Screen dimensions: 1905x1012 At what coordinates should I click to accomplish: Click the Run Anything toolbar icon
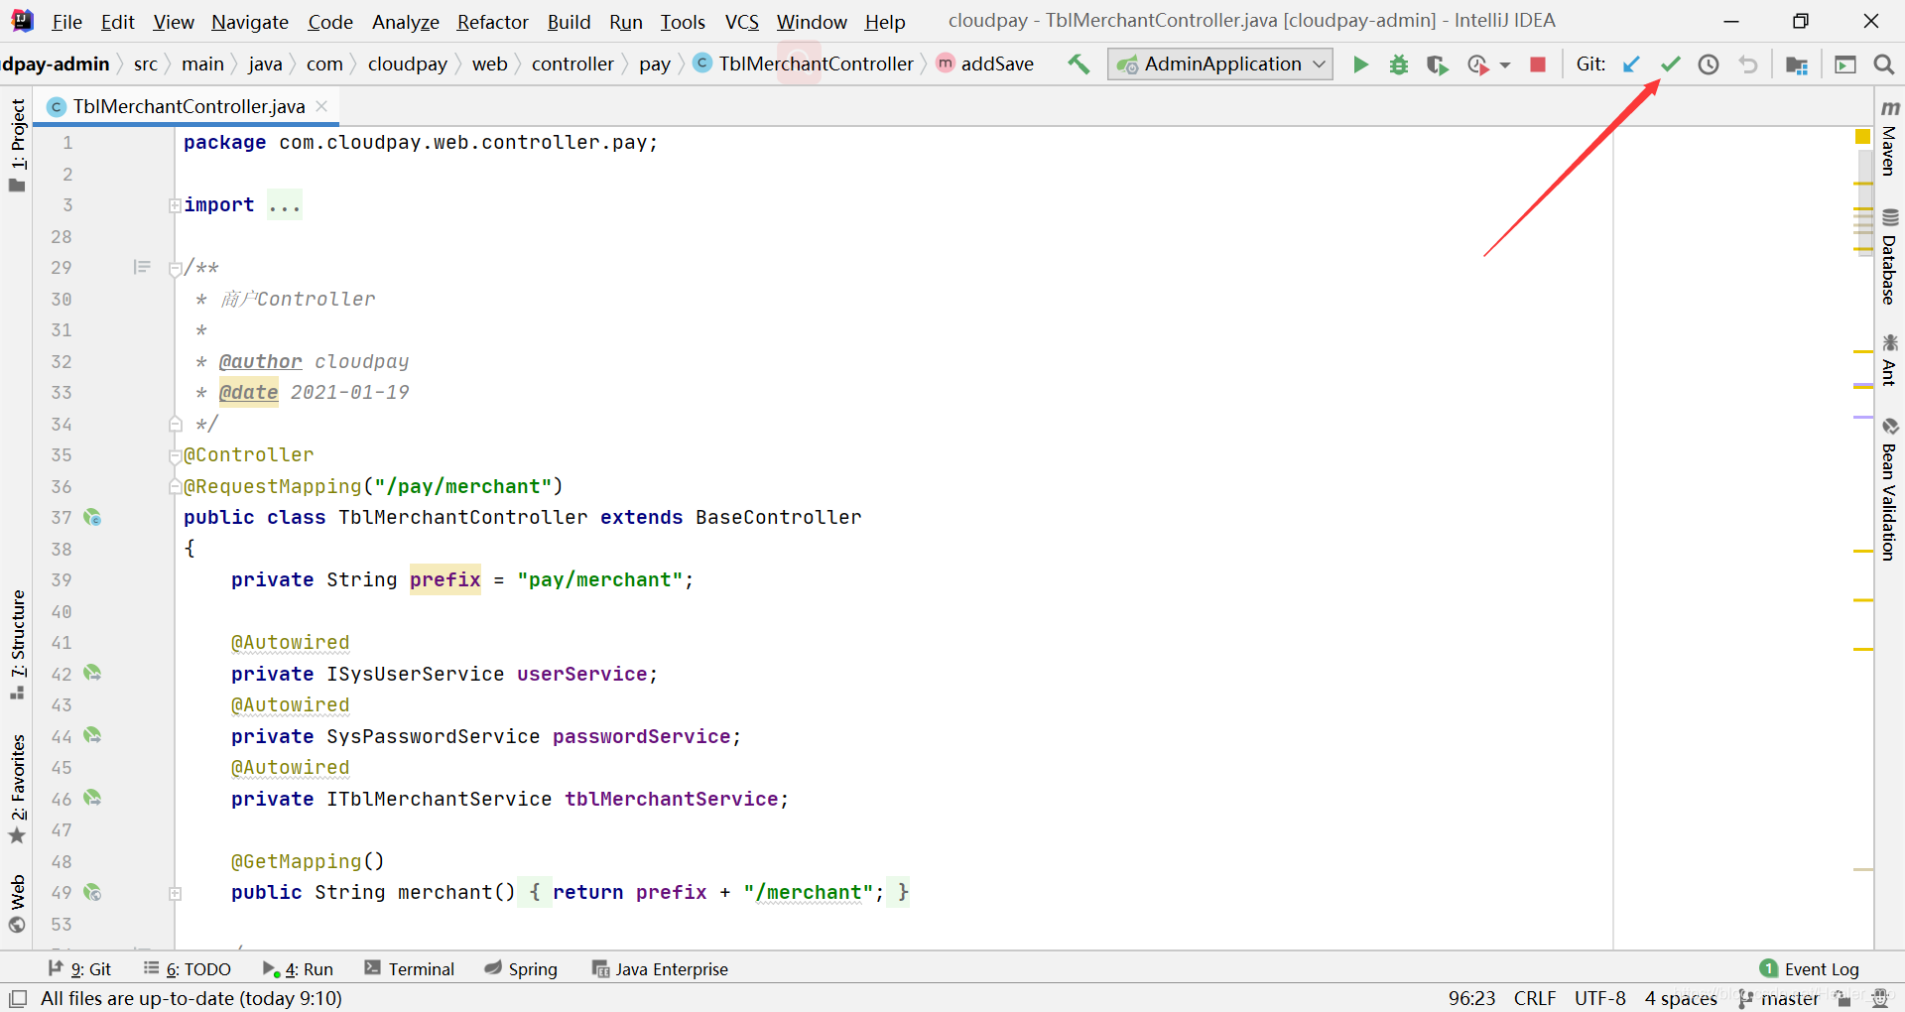click(x=1845, y=64)
